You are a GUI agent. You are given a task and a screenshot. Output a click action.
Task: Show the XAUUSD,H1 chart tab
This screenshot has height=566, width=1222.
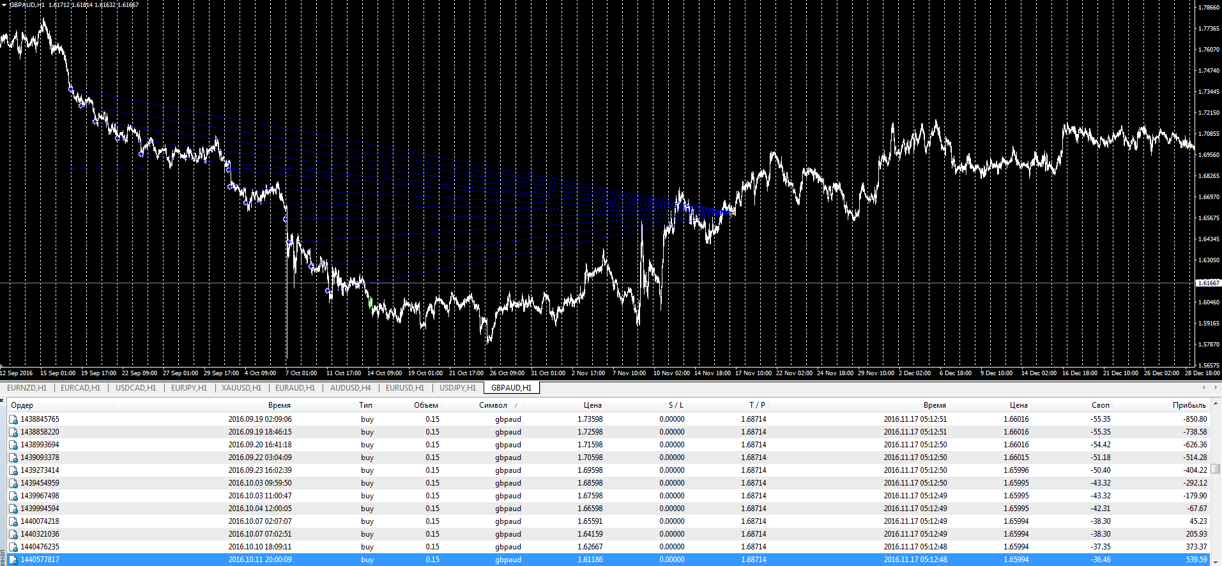click(241, 388)
